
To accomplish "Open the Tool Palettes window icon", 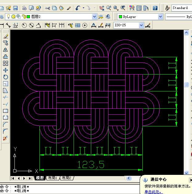I will tap(146, 8).
